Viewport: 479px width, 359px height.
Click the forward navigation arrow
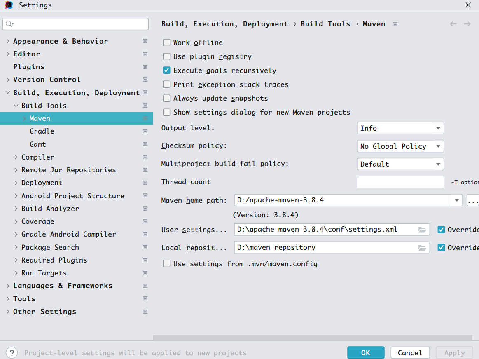pos(467,24)
